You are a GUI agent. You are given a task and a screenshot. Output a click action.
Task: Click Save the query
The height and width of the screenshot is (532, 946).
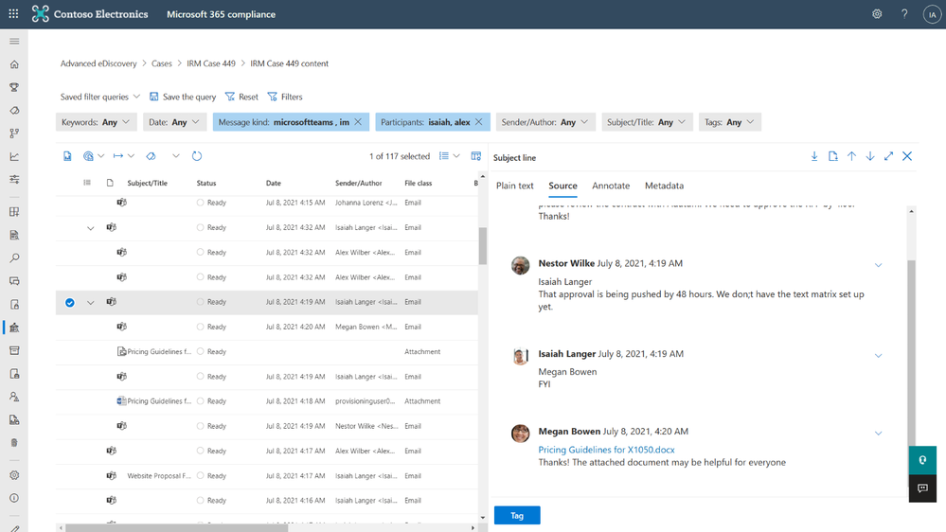click(182, 97)
